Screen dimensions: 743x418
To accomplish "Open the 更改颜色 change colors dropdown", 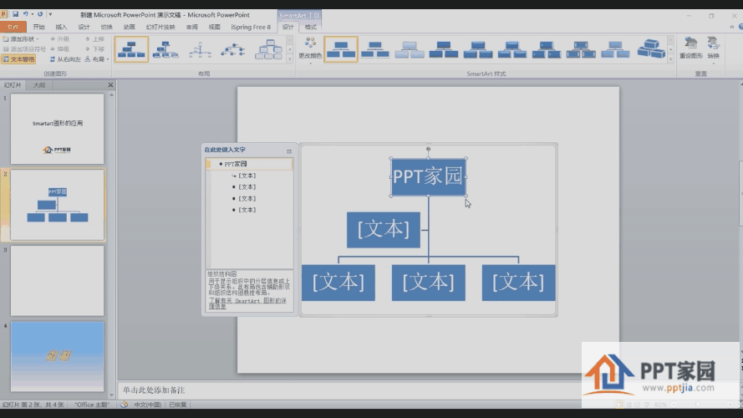I will [x=310, y=50].
